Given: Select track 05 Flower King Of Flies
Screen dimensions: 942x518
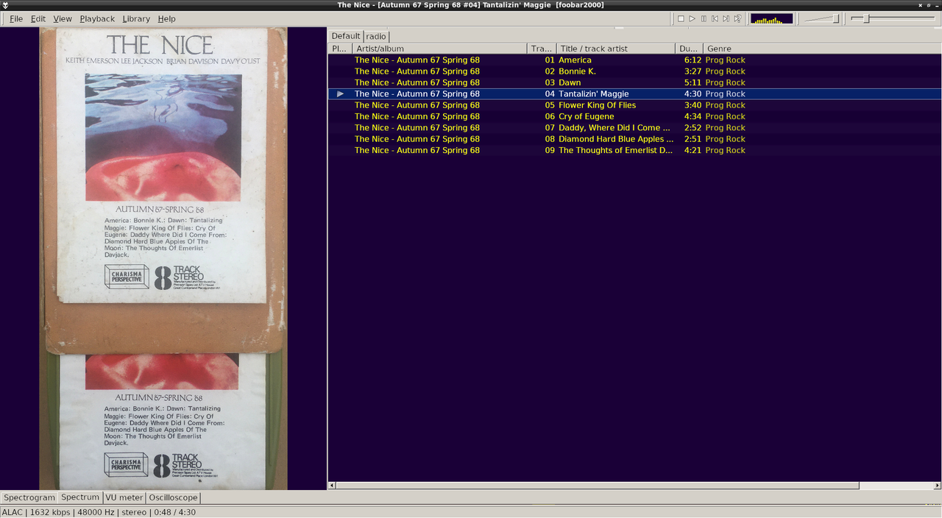Looking at the screenshot, I should [x=634, y=105].
